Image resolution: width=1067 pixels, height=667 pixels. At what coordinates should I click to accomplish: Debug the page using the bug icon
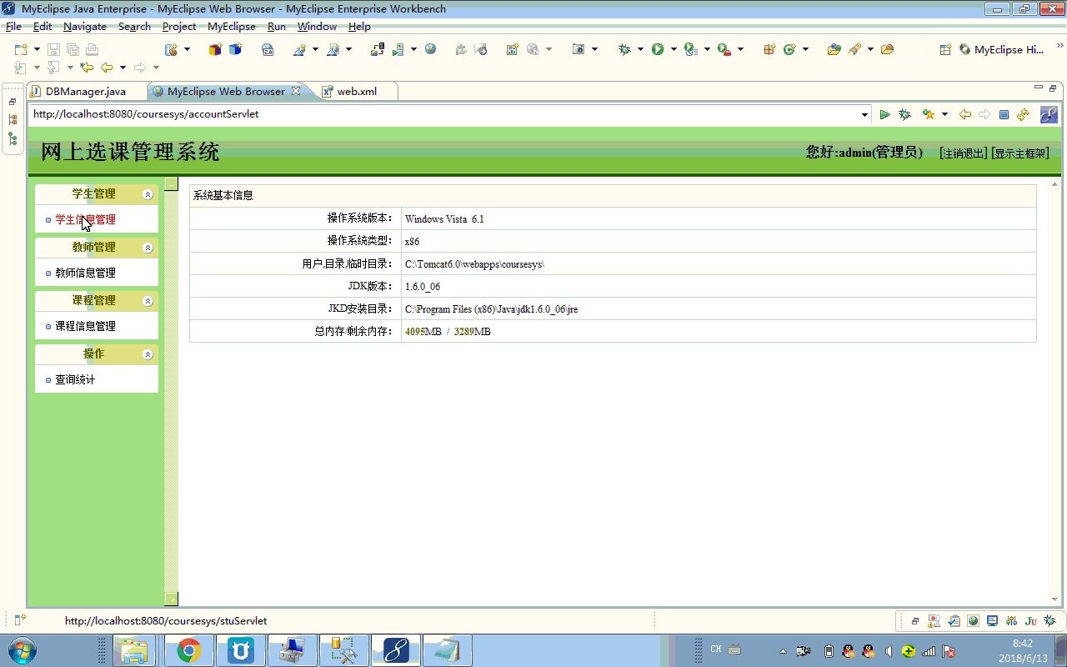point(904,114)
